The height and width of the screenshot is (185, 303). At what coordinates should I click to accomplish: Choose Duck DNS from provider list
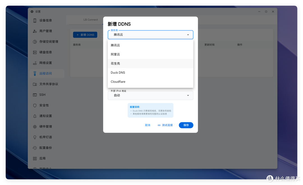pos(150,73)
